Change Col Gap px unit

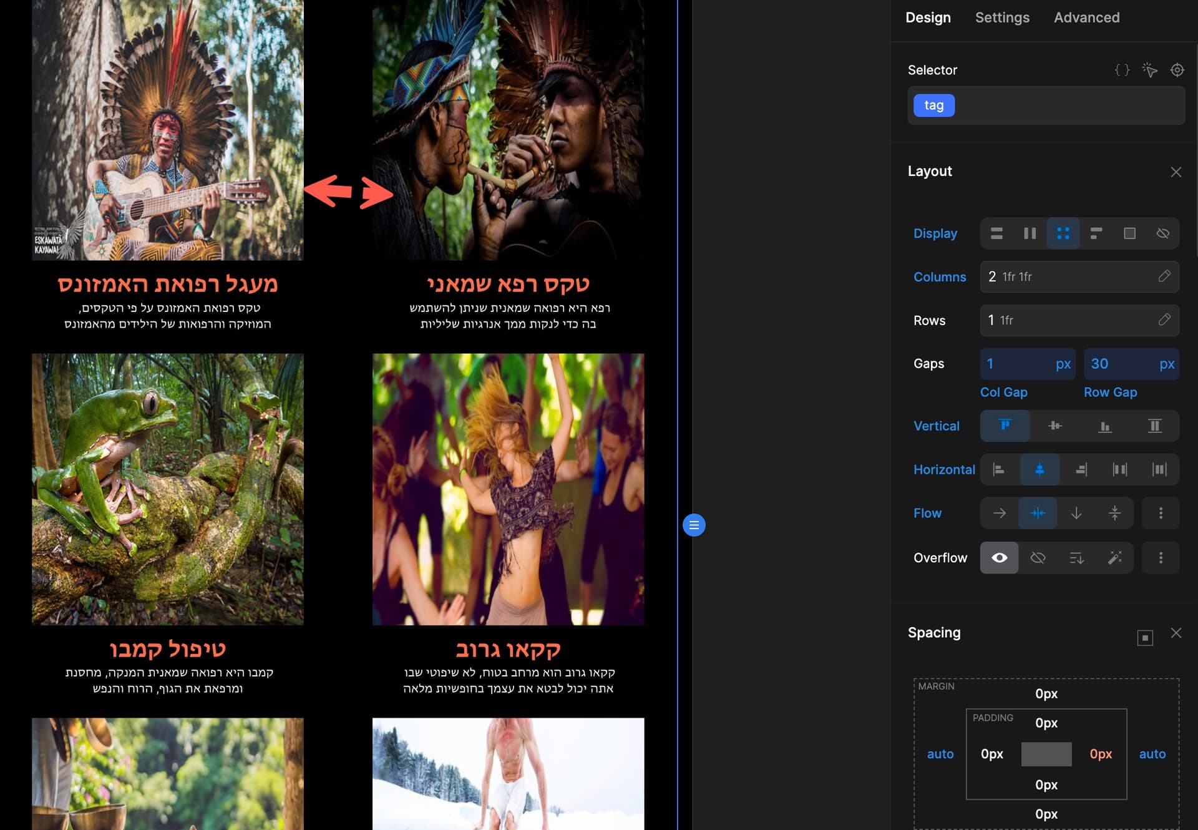click(1063, 364)
